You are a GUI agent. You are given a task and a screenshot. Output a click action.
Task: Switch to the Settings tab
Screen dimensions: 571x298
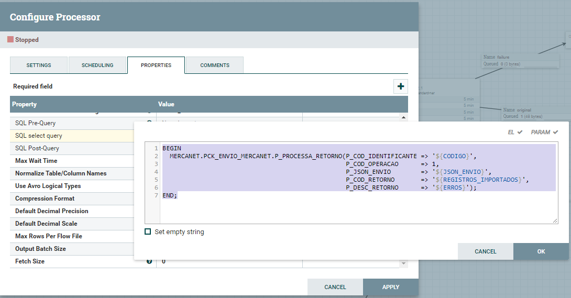(x=39, y=65)
